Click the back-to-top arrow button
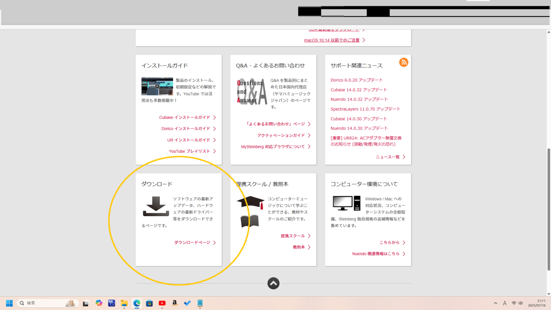551x310 pixels. [273, 283]
